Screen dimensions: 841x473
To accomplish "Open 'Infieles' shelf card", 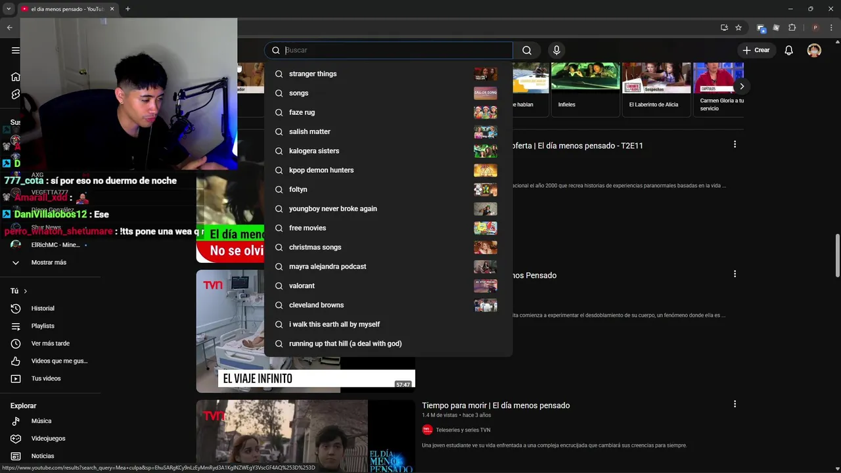I will tap(585, 89).
